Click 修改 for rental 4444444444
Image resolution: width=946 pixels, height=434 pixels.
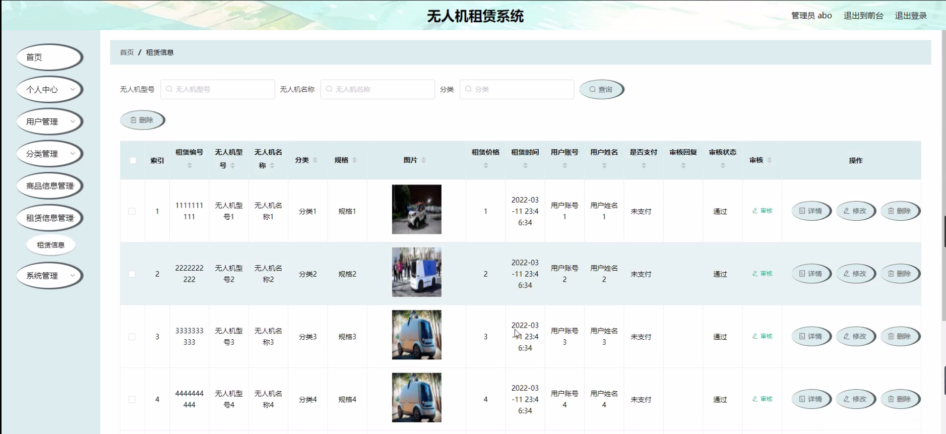tap(855, 399)
